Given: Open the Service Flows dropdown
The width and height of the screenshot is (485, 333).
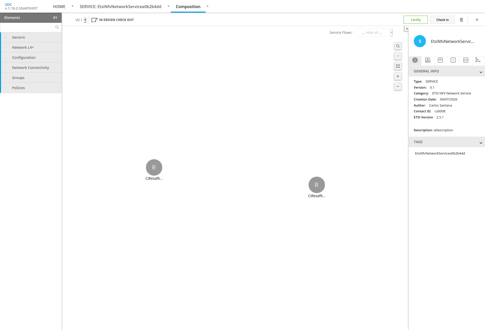Looking at the screenshot, I should [373, 33].
